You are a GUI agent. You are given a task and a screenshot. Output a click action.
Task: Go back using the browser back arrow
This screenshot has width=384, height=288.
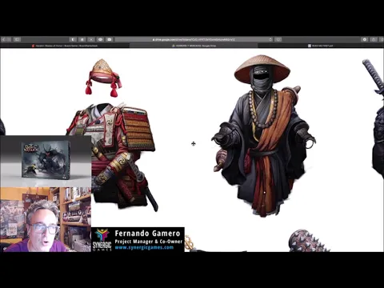pyautogui.click(x=3, y=39)
